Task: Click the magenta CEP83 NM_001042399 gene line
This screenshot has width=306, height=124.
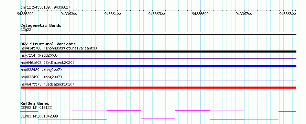Action: click(x=158, y=119)
